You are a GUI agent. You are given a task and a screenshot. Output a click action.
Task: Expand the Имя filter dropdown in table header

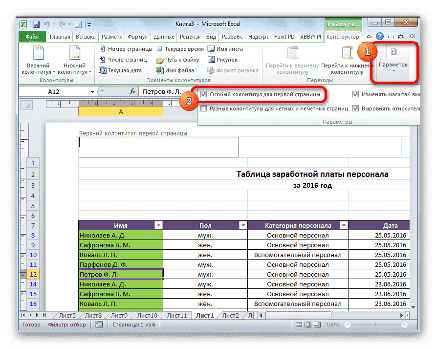tap(158, 225)
